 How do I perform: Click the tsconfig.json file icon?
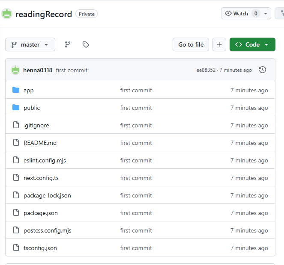click(16, 247)
